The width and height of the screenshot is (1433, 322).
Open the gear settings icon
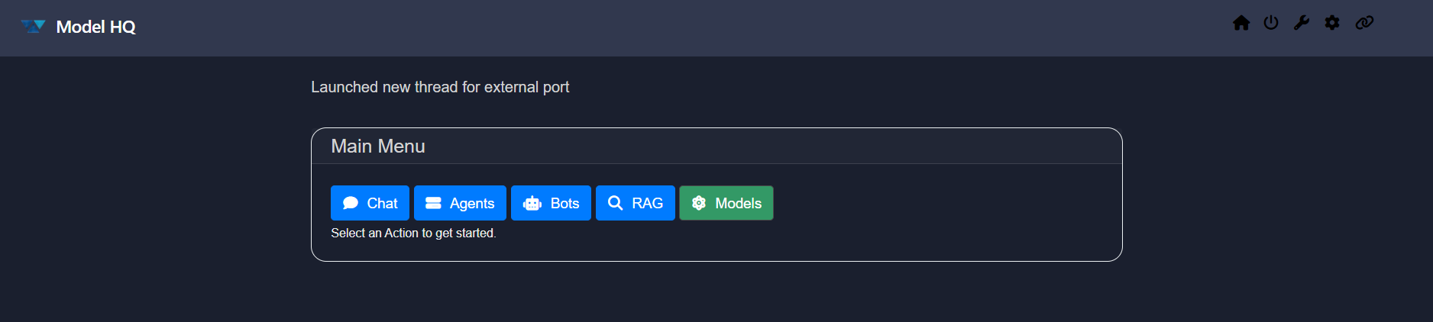(x=1332, y=23)
